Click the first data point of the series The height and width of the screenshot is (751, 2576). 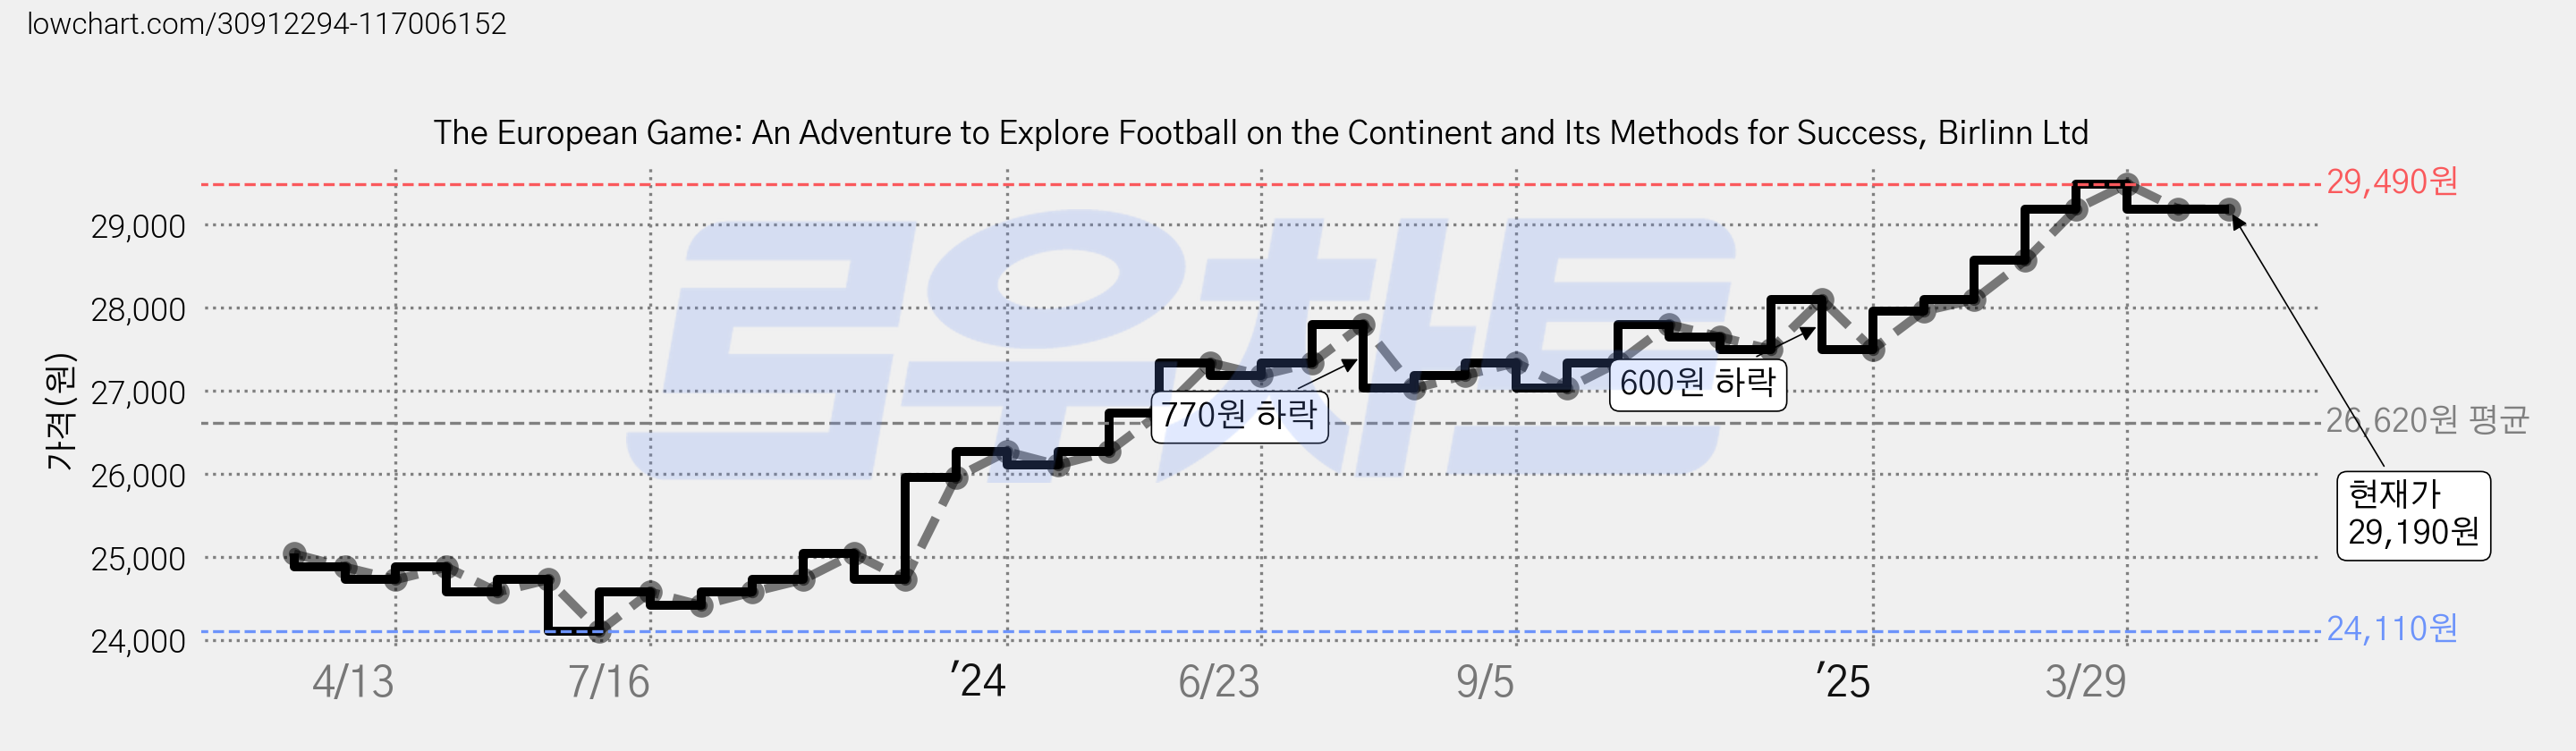tap(294, 553)
